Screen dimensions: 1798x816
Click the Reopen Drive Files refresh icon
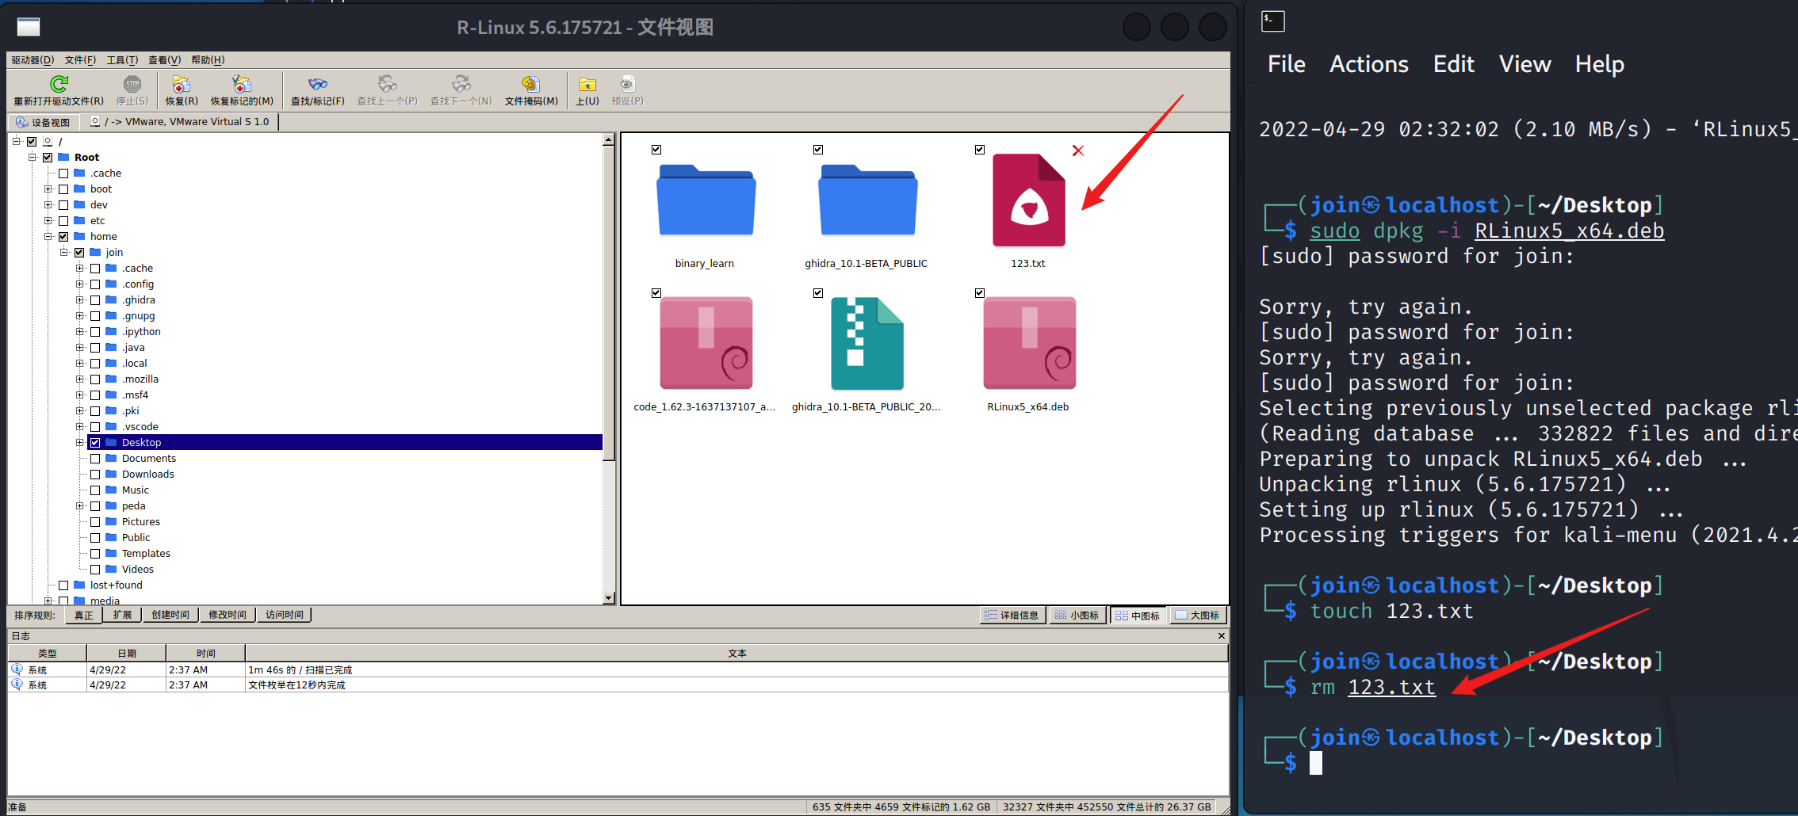tap(59, 84)
